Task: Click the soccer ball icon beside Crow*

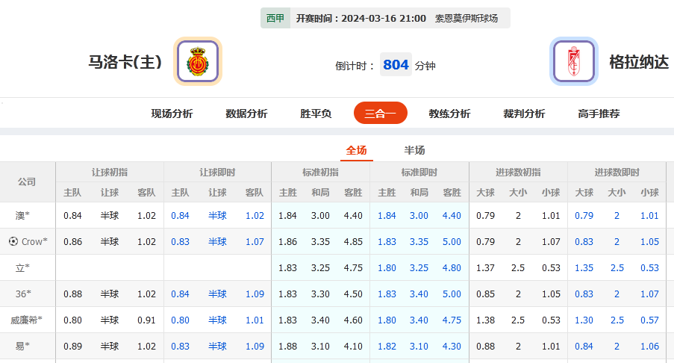Action: [x=13, y=241]
